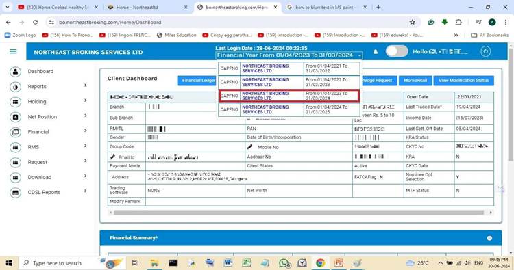
Task: Expand the Request submenu arrow
Action: [85, 161]
